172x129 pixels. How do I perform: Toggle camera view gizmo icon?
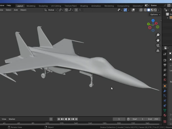(158, 46)
